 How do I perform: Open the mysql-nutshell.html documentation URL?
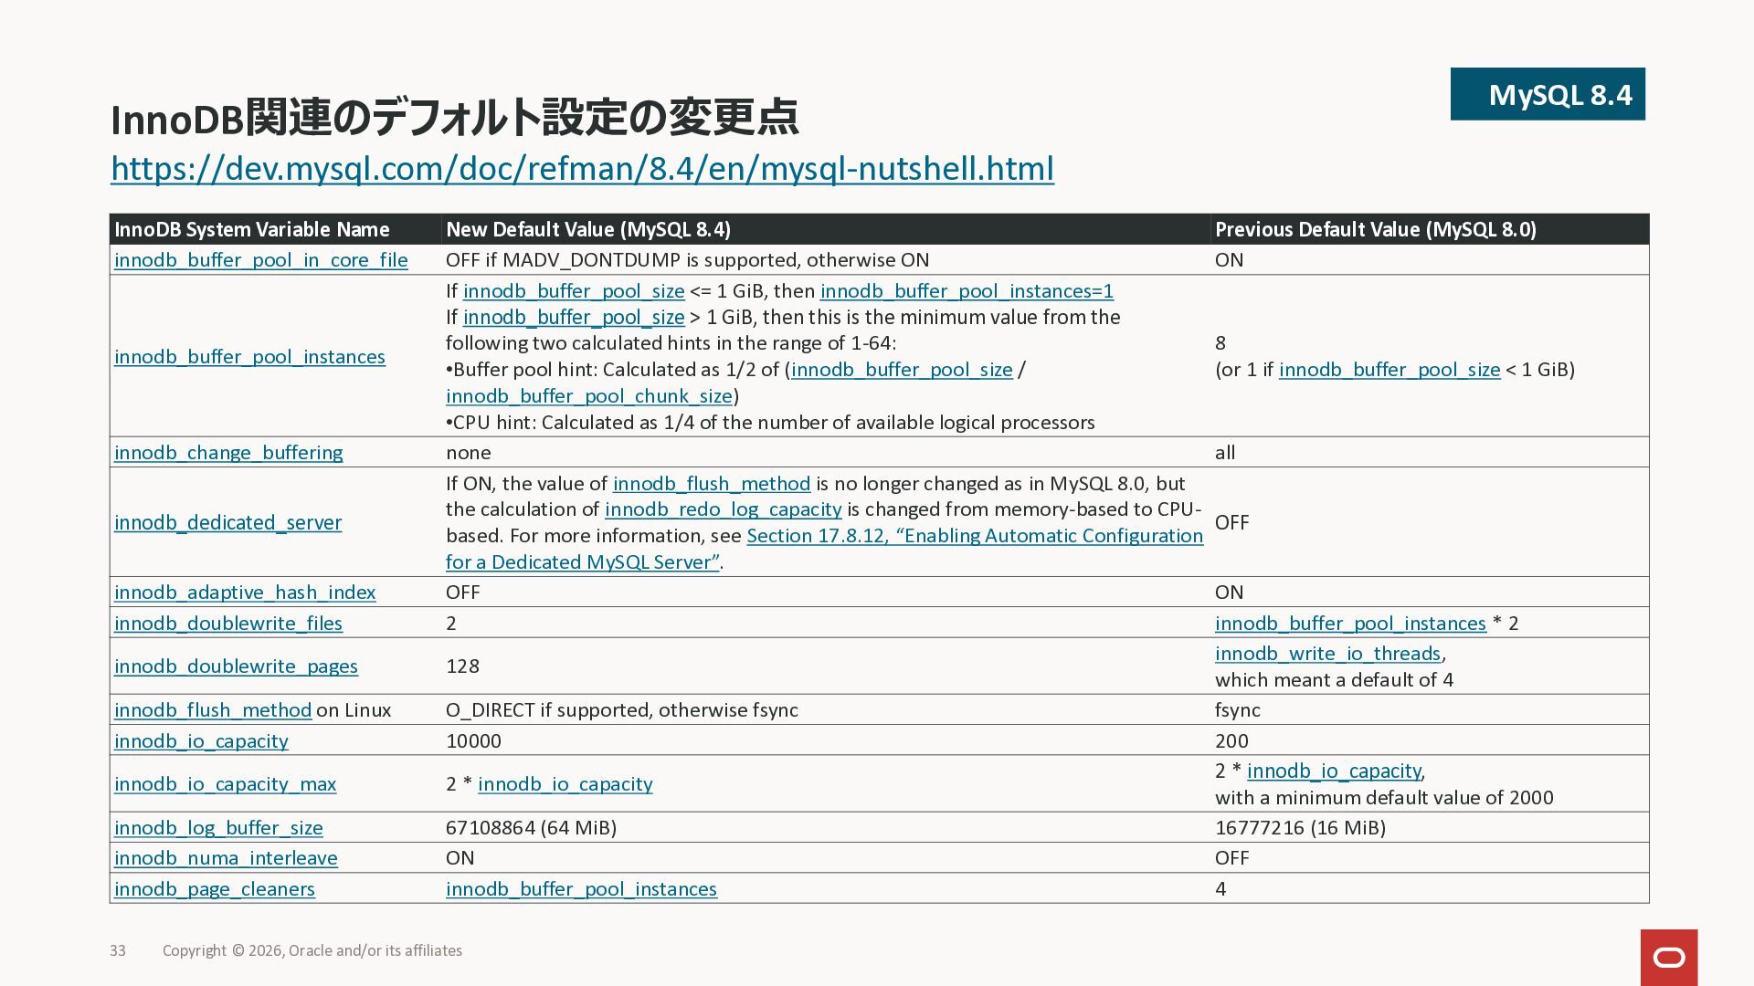582,169
